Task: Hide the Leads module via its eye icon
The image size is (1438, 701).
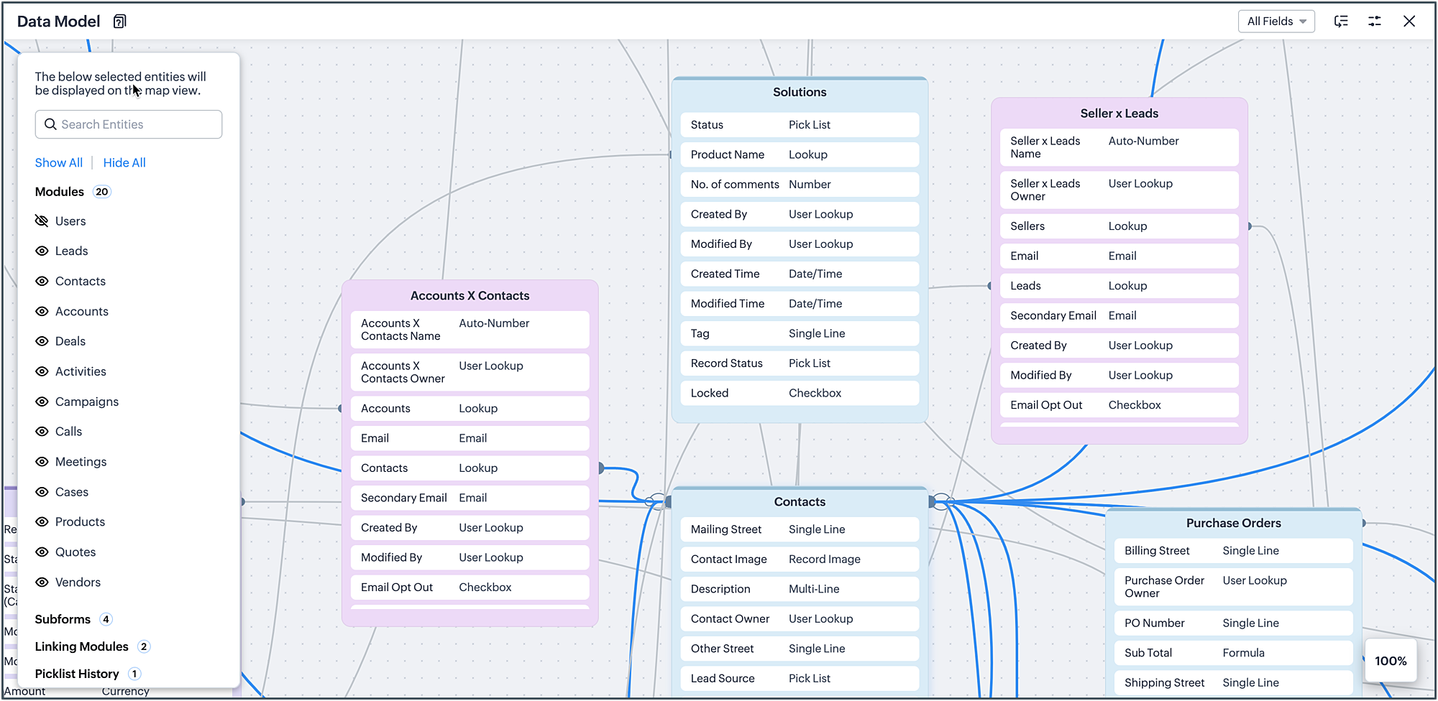Action: pos(42,251)
